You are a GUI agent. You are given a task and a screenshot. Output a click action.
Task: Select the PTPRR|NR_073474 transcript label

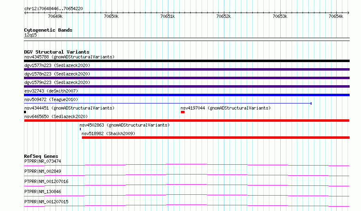43,161
